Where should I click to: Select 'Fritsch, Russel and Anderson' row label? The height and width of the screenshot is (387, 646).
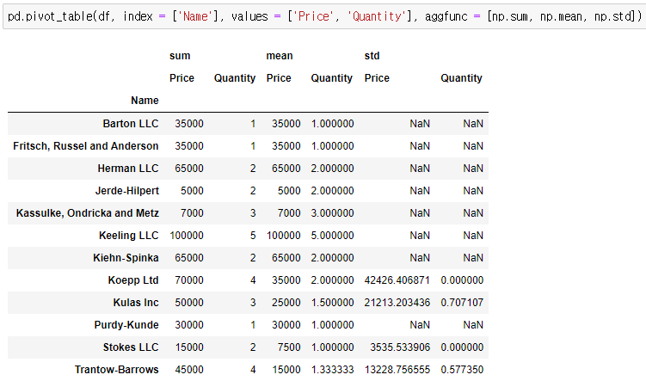click(x=86, y=146)
